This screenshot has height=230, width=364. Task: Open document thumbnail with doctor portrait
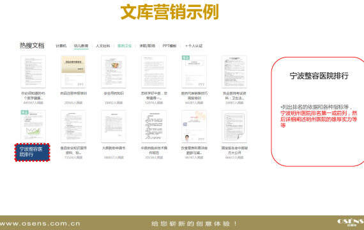click(194, 126)
